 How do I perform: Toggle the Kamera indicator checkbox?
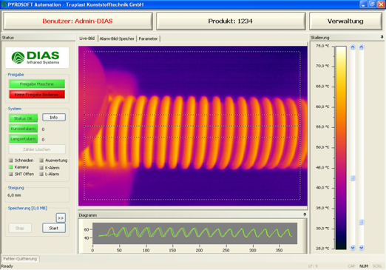coord(11,167)
